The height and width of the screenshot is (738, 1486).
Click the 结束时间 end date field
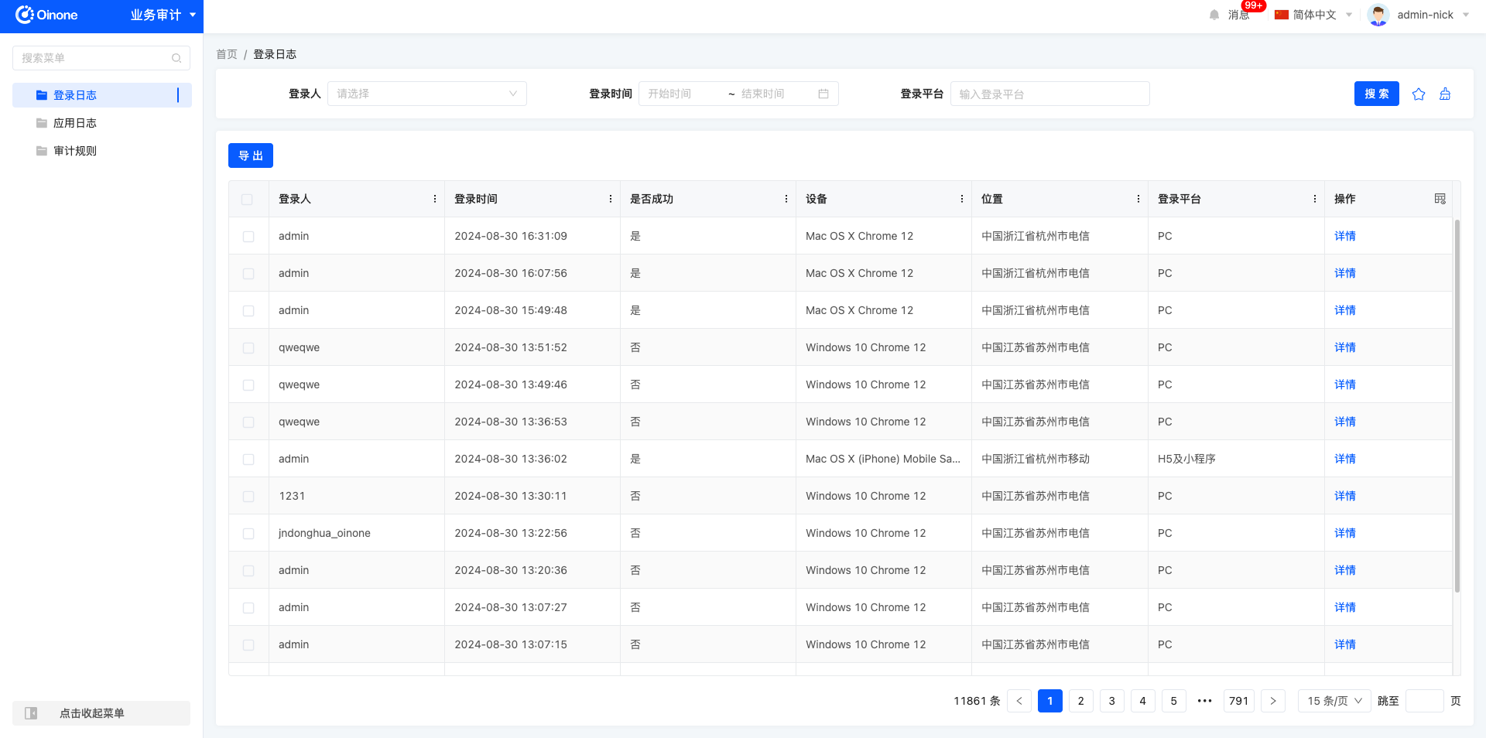[x=774, y=94]
